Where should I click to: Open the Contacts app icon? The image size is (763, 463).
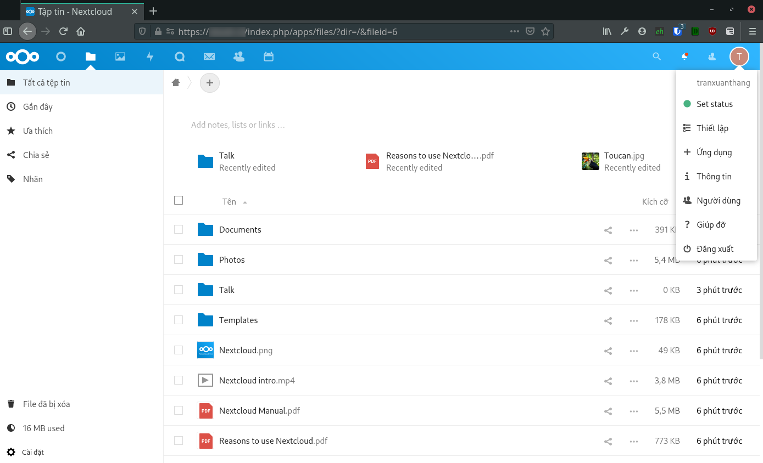[238, 57]
